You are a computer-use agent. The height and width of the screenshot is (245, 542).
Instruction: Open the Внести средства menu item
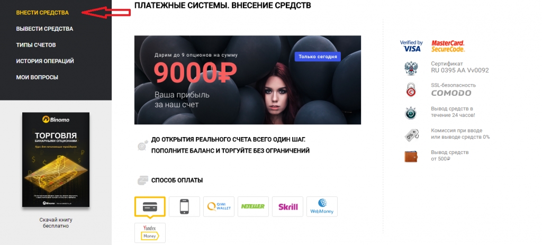coord(42,13)
